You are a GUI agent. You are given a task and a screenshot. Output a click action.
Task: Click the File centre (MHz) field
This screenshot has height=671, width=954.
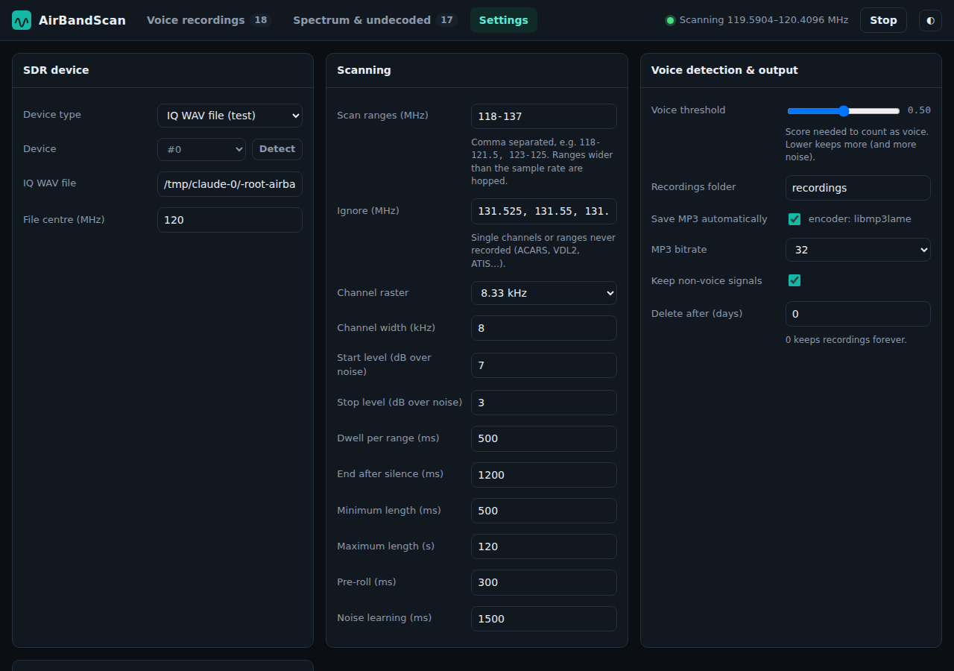230,220
